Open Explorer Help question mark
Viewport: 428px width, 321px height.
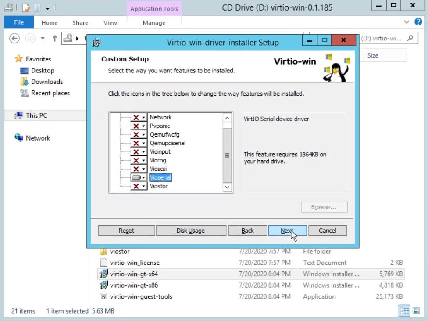pos(418,22)
